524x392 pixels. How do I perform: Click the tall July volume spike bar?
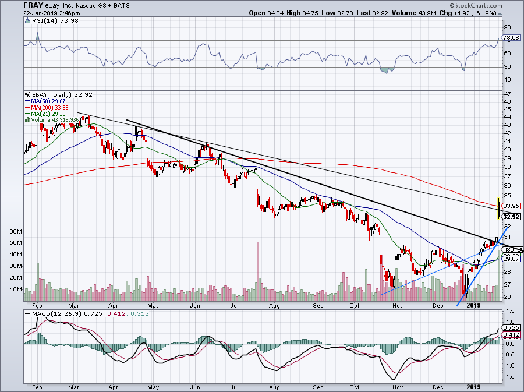coord(258,271)
